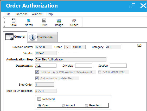Image resolution: width=147 pixels, height=111 pixels.
Task: Select the Open radio button
Action: coord(40,105)
